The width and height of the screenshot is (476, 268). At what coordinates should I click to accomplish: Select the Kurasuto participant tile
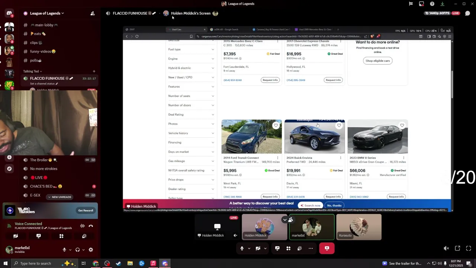point(359,227)
